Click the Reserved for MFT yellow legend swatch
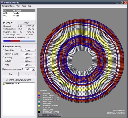This screenshot has width=128, height=118. tap(39, 106)
